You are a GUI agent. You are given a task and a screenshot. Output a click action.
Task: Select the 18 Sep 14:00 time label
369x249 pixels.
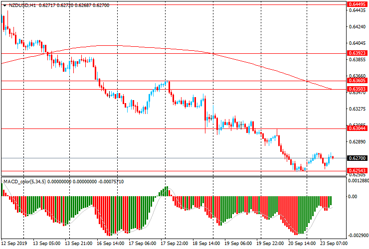(x=207, y=244)
